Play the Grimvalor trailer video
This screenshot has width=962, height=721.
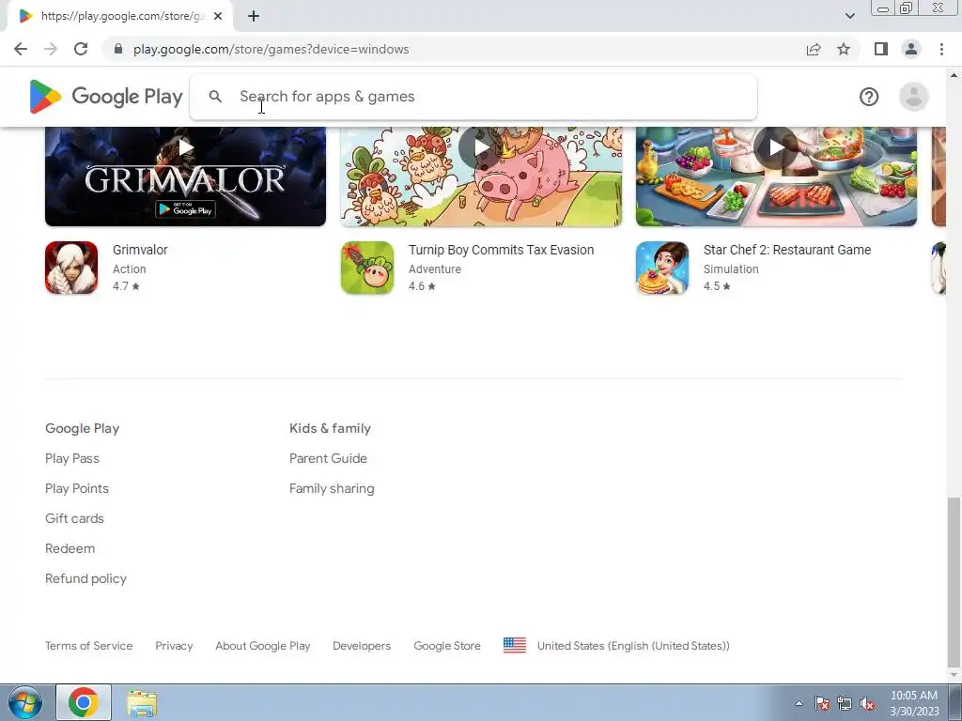(185, 147)
